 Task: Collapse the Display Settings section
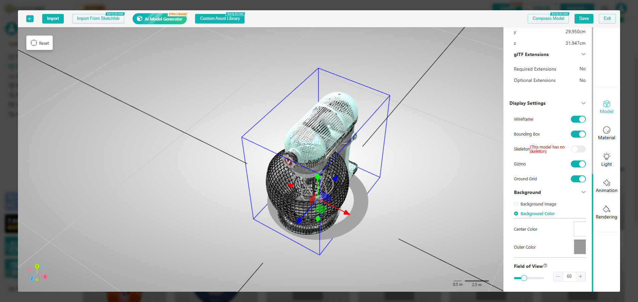584,103
